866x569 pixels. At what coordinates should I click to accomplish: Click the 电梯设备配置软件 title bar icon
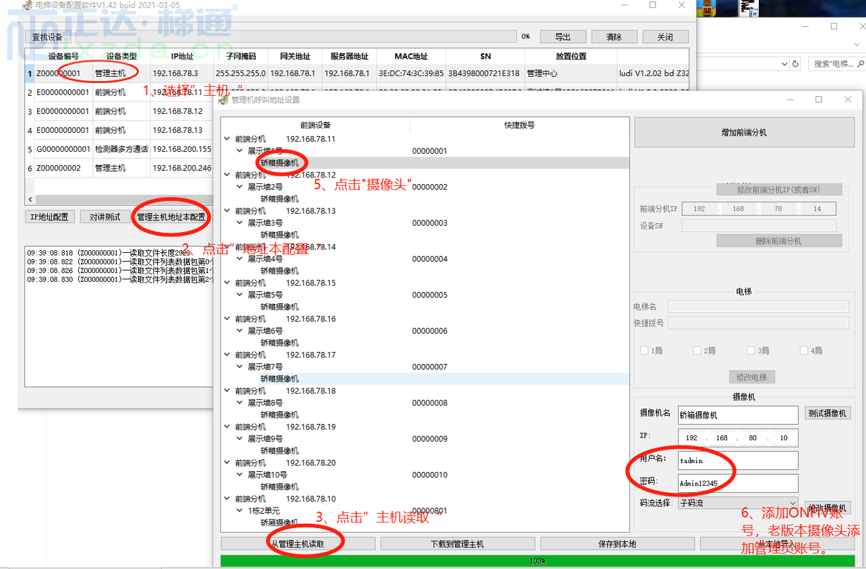tap(26, 5)
